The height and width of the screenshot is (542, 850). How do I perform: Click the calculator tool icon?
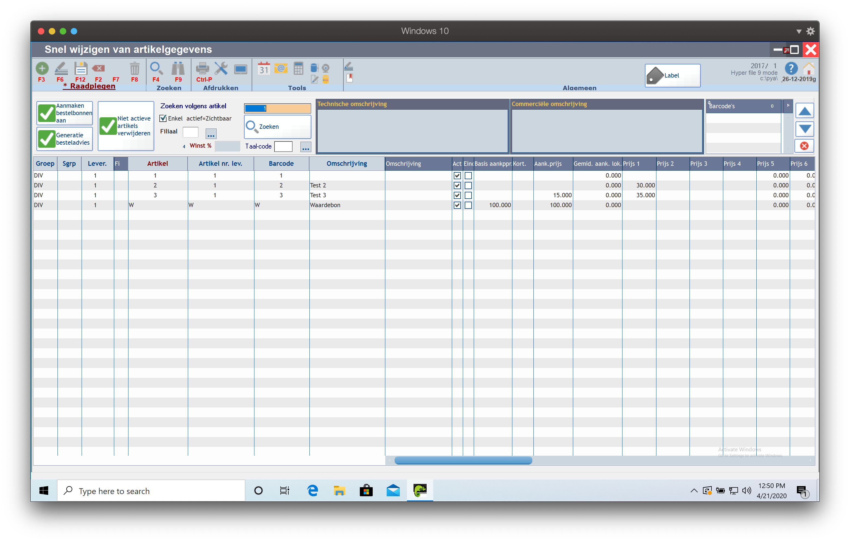298,69
